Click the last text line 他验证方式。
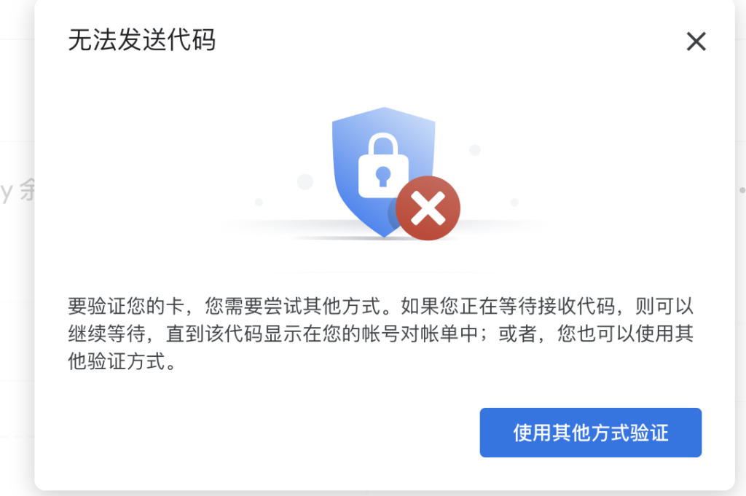746x496 pixels. [122, 361]
